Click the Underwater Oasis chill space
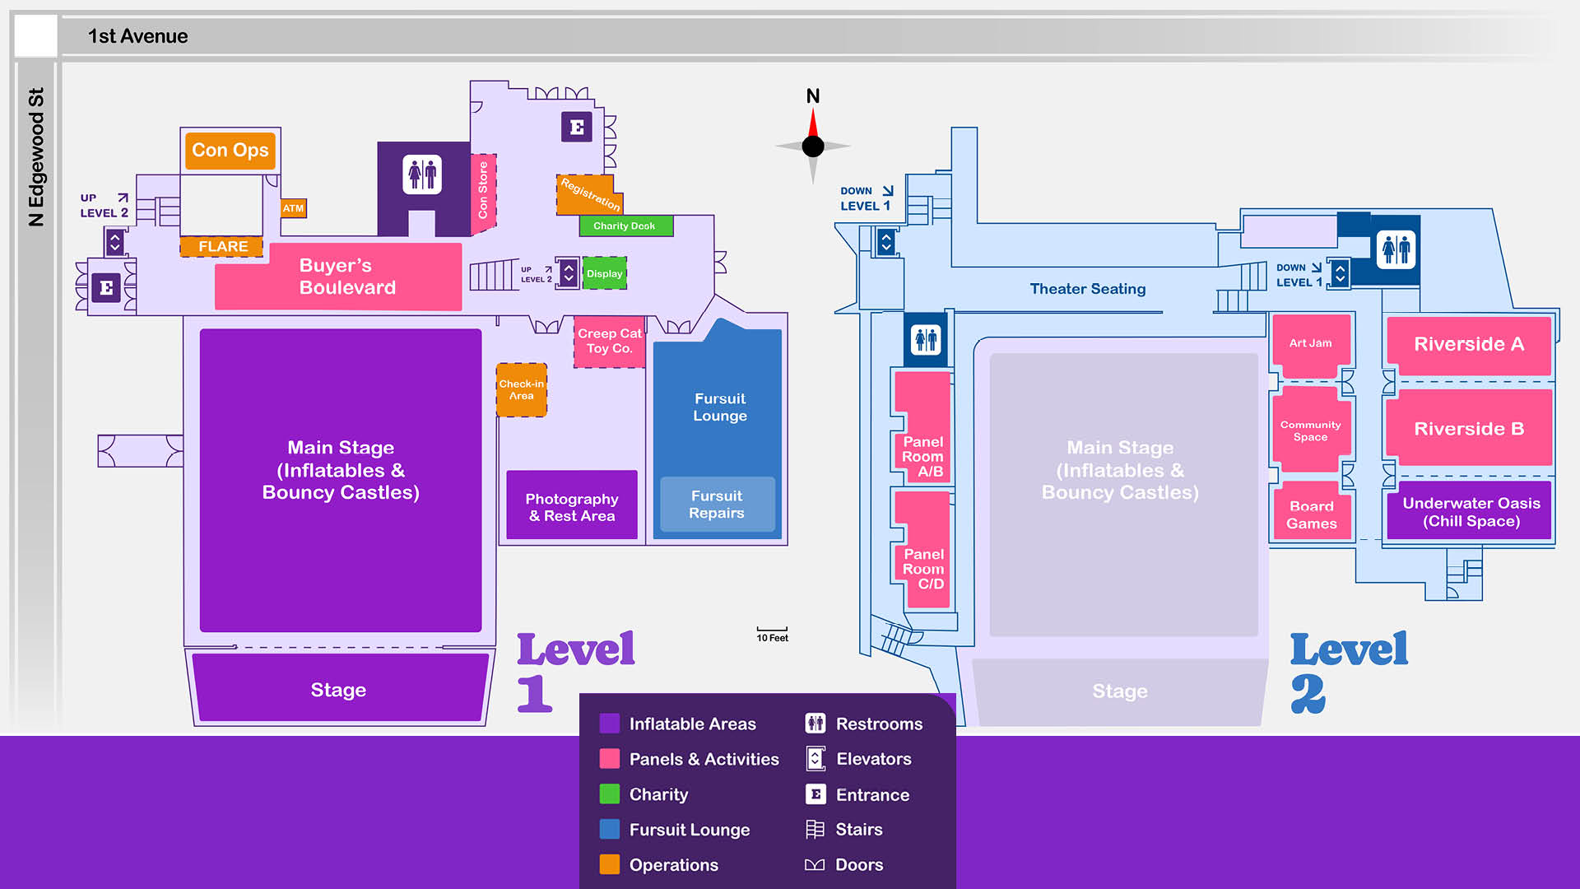 (1471, 512)
